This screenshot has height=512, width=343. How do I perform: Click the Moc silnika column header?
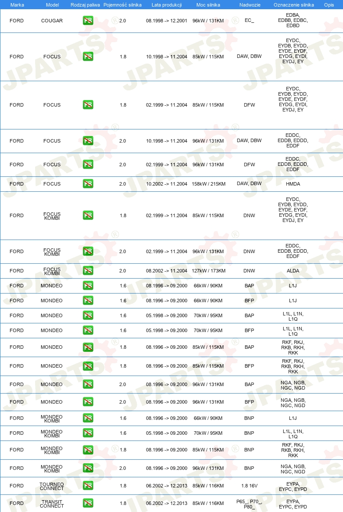(208, 5)
